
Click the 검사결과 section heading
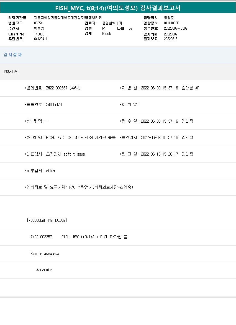pos(12,55)
